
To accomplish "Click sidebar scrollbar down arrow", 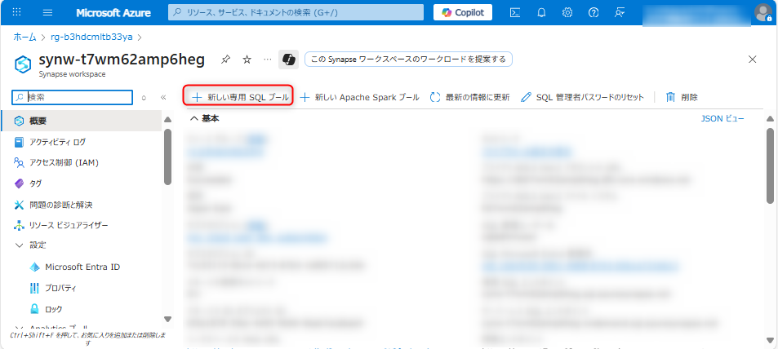I will pos(167,319).
